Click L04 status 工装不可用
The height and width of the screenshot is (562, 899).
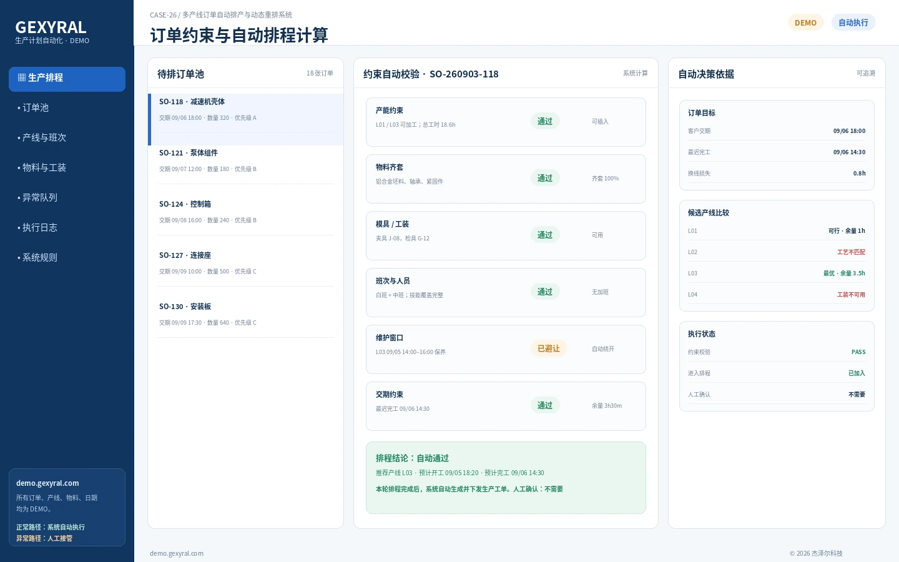[851, 295]
